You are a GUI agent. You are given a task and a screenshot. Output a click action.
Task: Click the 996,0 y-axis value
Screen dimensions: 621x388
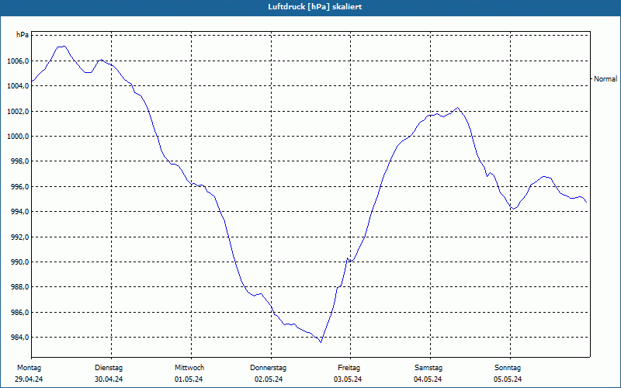pos(19,186)
